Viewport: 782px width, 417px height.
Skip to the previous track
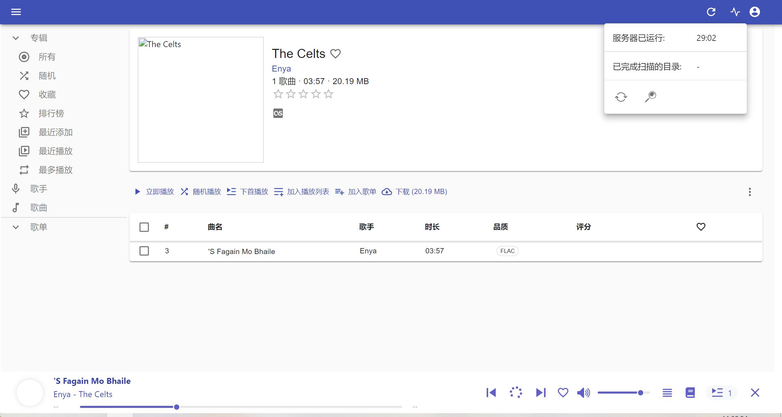pyautogui.click(x=491, y=393)
